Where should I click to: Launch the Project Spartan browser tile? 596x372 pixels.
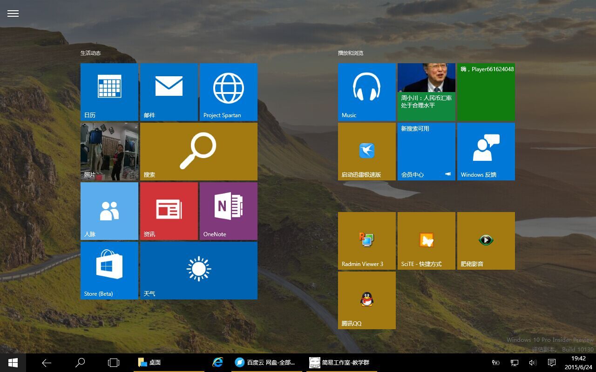click(x=229, y=92)
